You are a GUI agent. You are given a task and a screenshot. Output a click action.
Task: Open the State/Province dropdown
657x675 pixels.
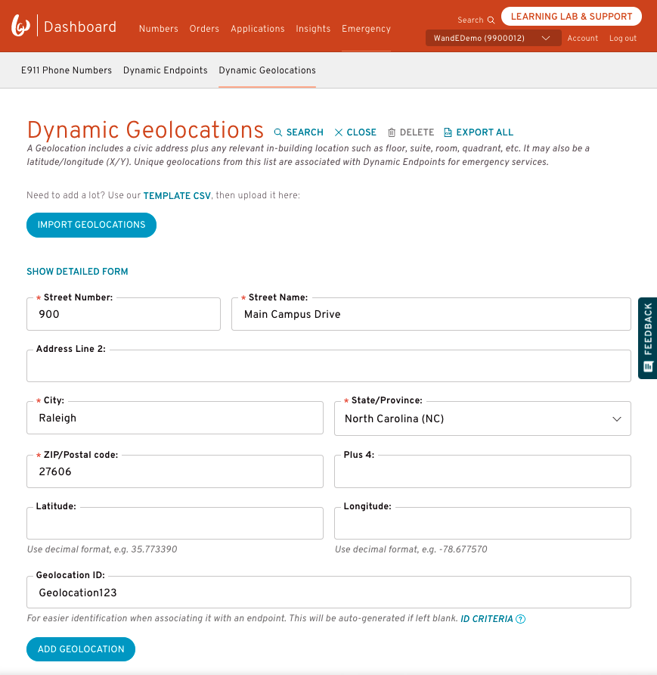482,418
